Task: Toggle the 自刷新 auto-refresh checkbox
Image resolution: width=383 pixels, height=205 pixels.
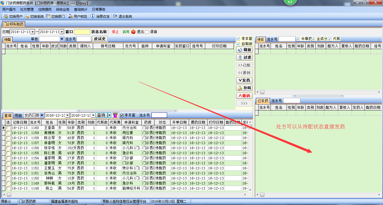Action: 238,44
